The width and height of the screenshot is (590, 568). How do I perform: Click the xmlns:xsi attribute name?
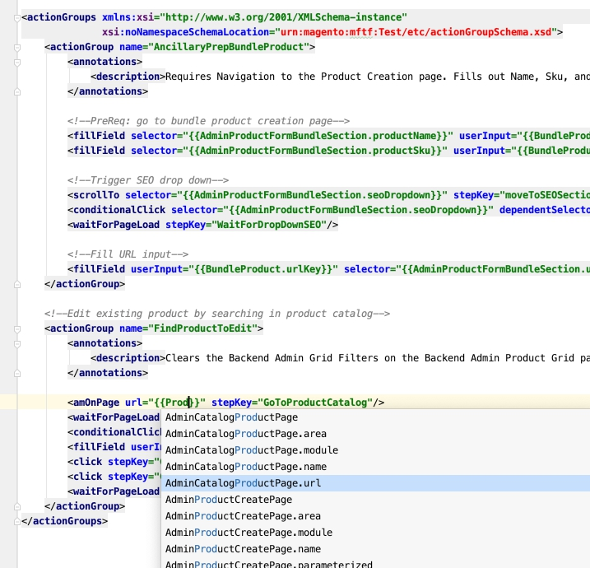click(128, 17)
